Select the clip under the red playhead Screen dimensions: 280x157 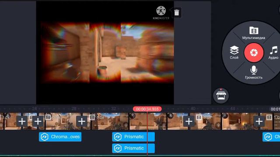(148, 121)
